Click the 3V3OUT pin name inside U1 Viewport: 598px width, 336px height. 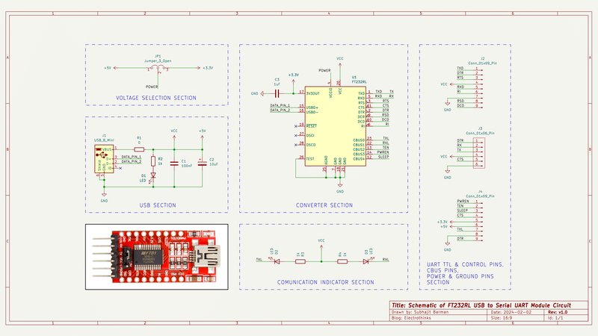(x=312, y=93)
